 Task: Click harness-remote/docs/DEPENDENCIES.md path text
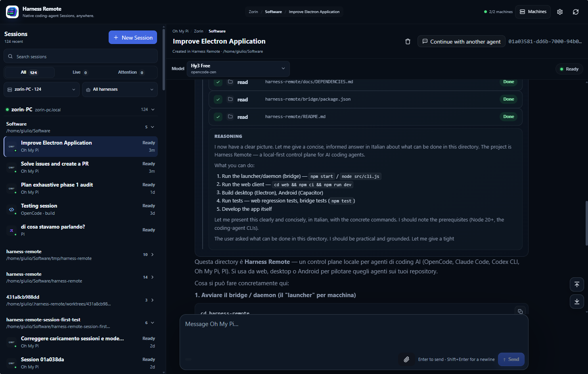309,82
